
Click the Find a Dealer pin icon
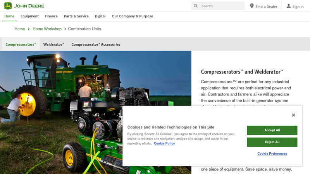(252, 6)
